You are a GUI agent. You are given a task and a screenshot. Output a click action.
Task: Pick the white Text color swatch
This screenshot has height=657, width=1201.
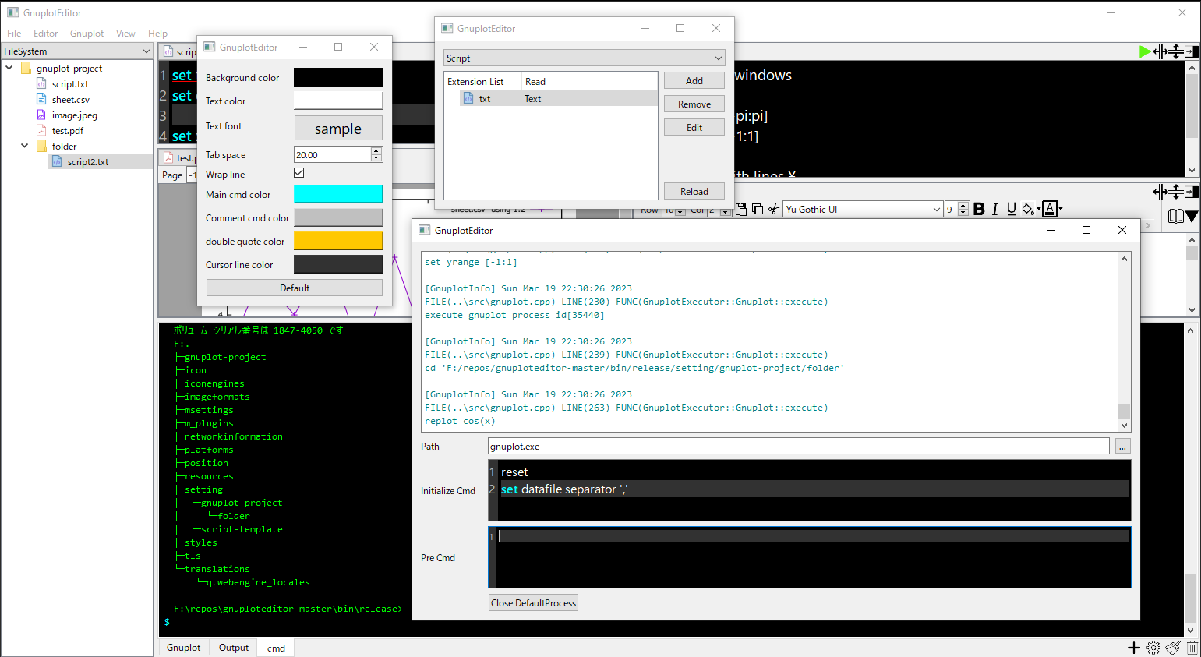pyautogui.click(x=338, y=101)
